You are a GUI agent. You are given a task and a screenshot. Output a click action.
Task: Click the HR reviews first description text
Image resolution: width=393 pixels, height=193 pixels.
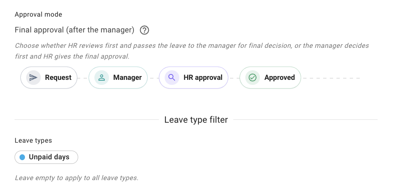(192, 51)
